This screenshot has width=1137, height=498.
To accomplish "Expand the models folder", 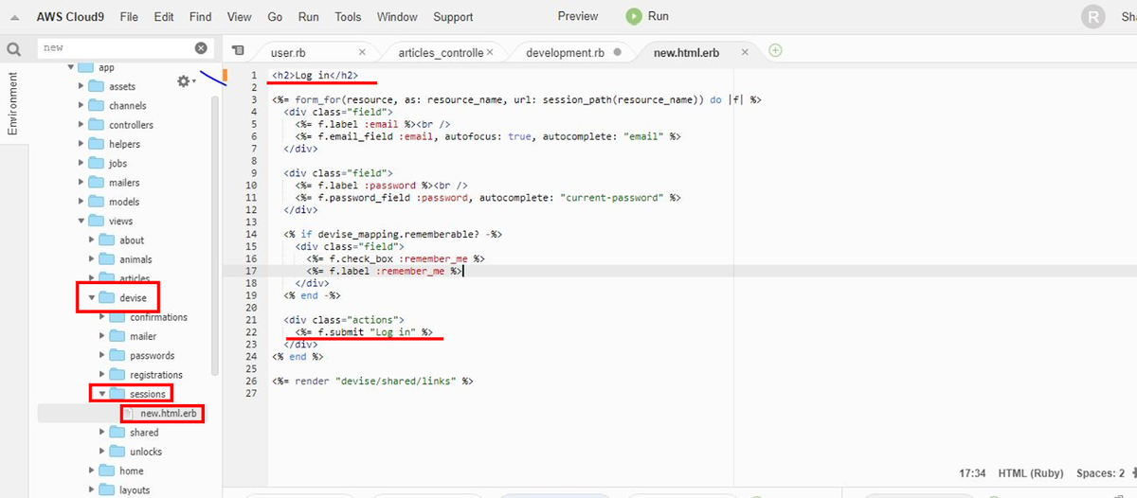I will click(x=81, y=202).
